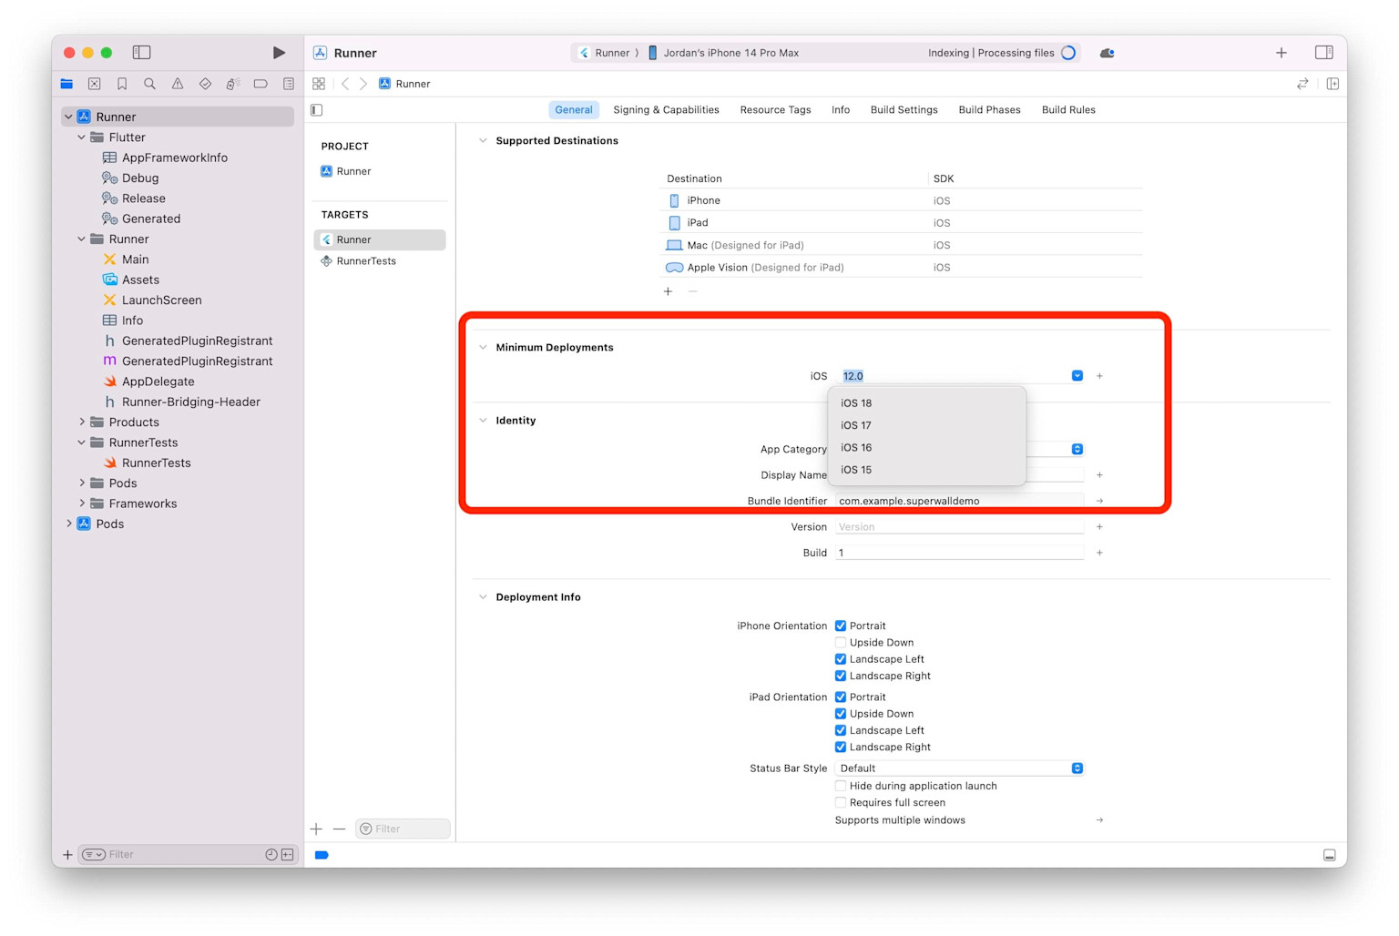The width and height of the screenshot is (1399, 936).
Task: Click the Version input field
Action: coord(960,527)
